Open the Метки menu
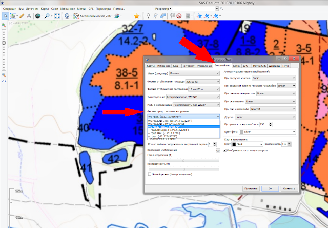The width and height of the screenshot is (328, 228). pyautogui.click(x=81, y=9)
